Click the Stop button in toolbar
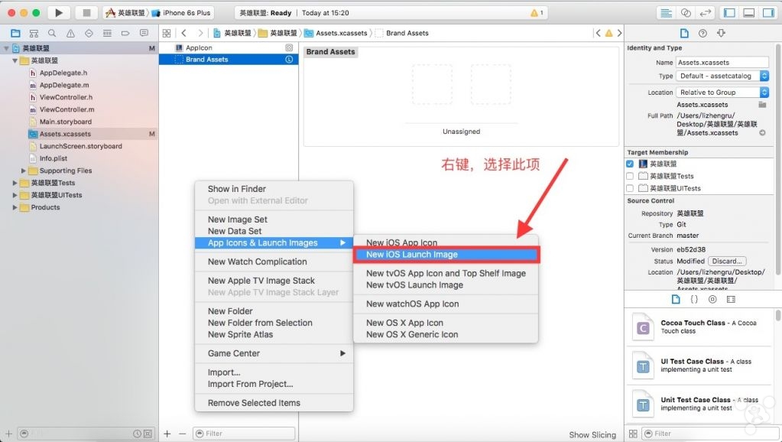The width and height of the screenshot is (782, 442). pos(86,13)
